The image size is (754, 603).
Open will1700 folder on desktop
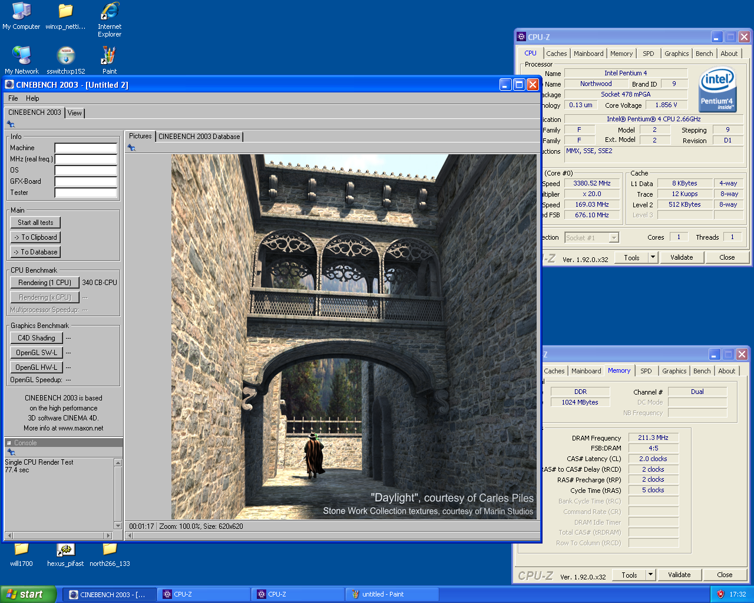point(21,554)
